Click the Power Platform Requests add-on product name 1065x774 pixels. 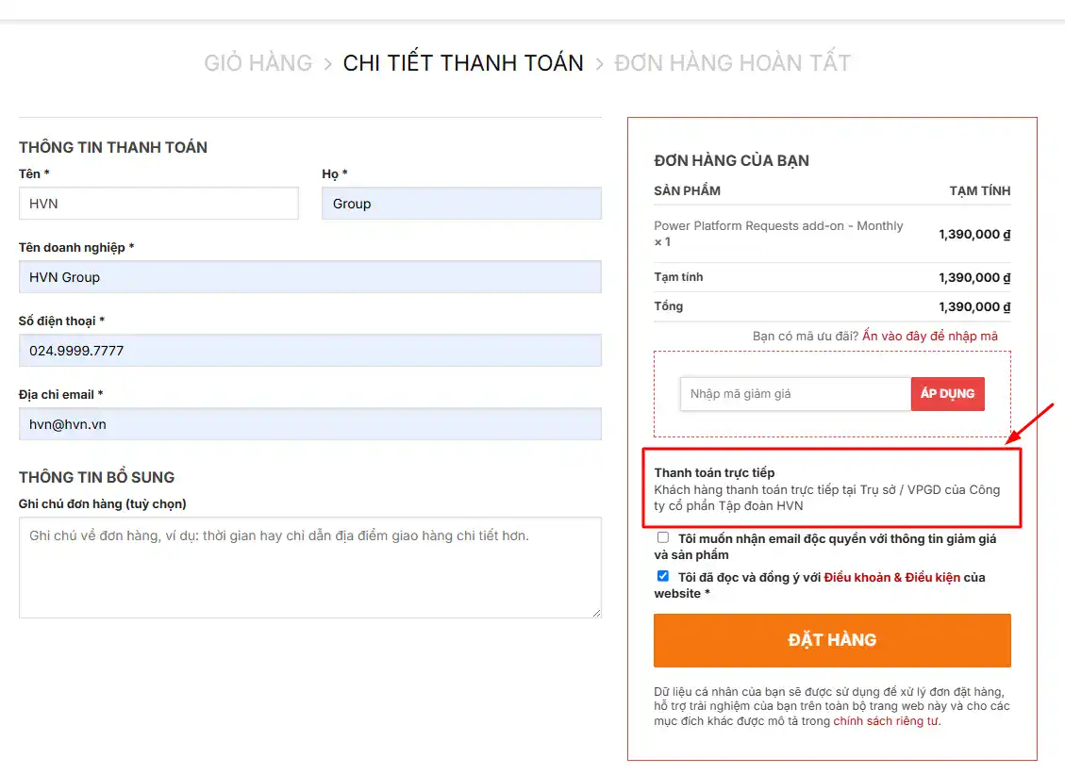[778, 226]
